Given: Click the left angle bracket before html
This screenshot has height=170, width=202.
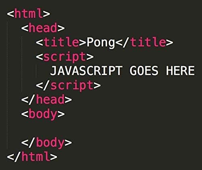Looking at the screenshot, I should (x=11, y=14).
